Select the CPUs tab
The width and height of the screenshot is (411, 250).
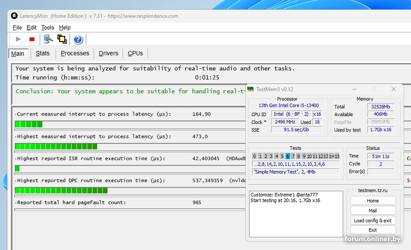[135, 53]
